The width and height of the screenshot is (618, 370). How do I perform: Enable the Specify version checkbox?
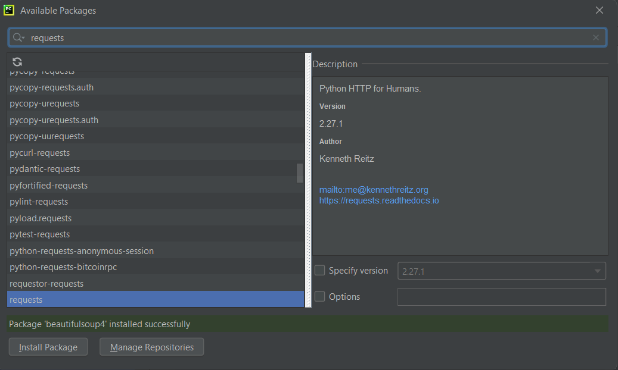pyautogui.click(x=319, y=270)
